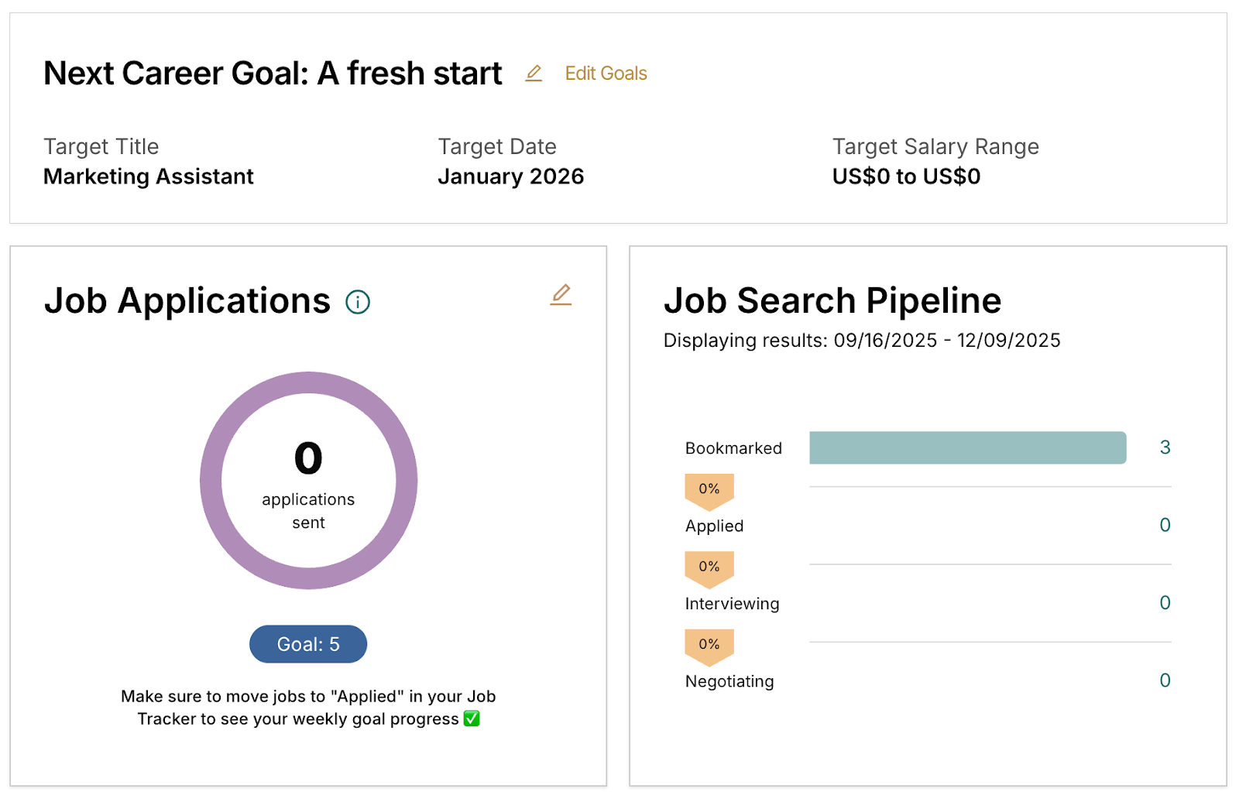The height and width of the screenshot is (792, 1239).
Task: Click the Negotiating count of 0
Action: pos(1165,681)
